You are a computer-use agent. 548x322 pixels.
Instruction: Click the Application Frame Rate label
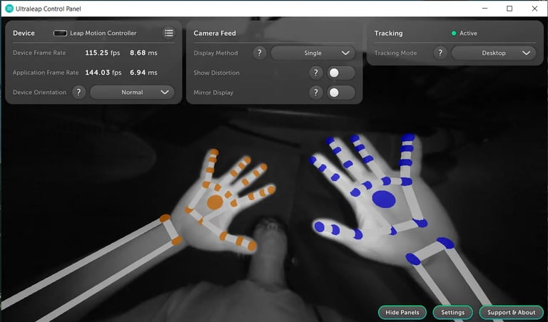pyautogui.click(x=46, y=73)
